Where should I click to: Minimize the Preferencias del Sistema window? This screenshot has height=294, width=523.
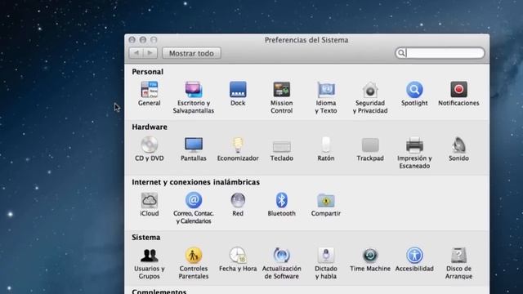tap(143, 40)
